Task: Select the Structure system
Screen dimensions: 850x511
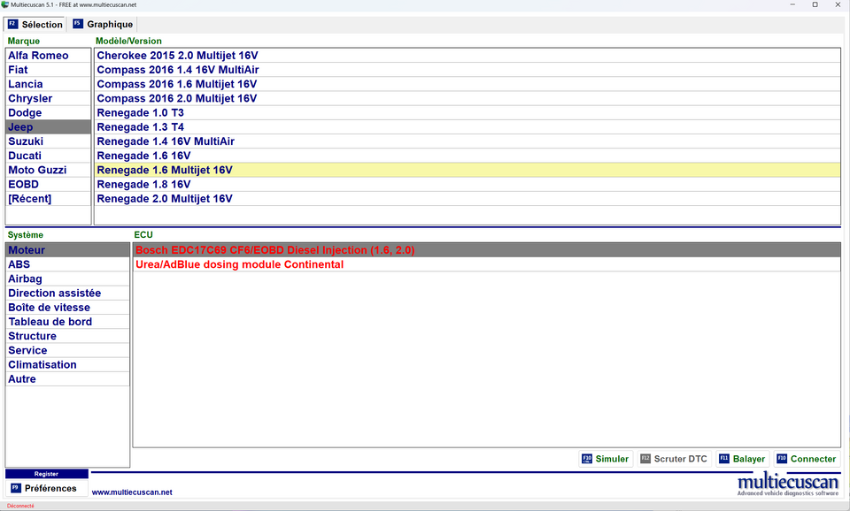Action: click(68, 336)
